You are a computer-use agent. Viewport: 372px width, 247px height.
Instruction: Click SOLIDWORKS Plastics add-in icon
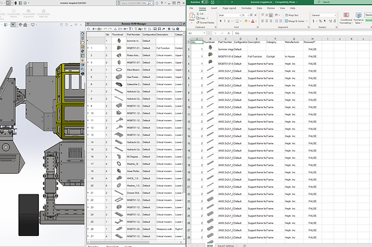14,14
